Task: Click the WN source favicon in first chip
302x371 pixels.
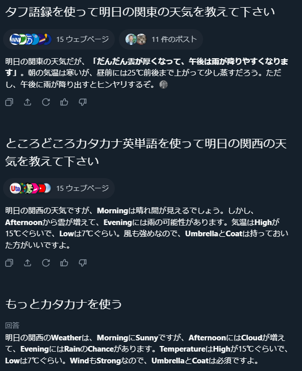Action: tap(15, 39)
